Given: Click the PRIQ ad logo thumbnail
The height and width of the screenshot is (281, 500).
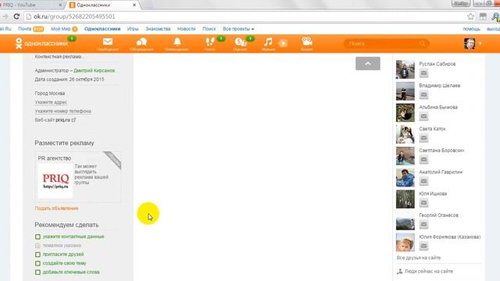Looking at the screenshot, I should (55, 181).
